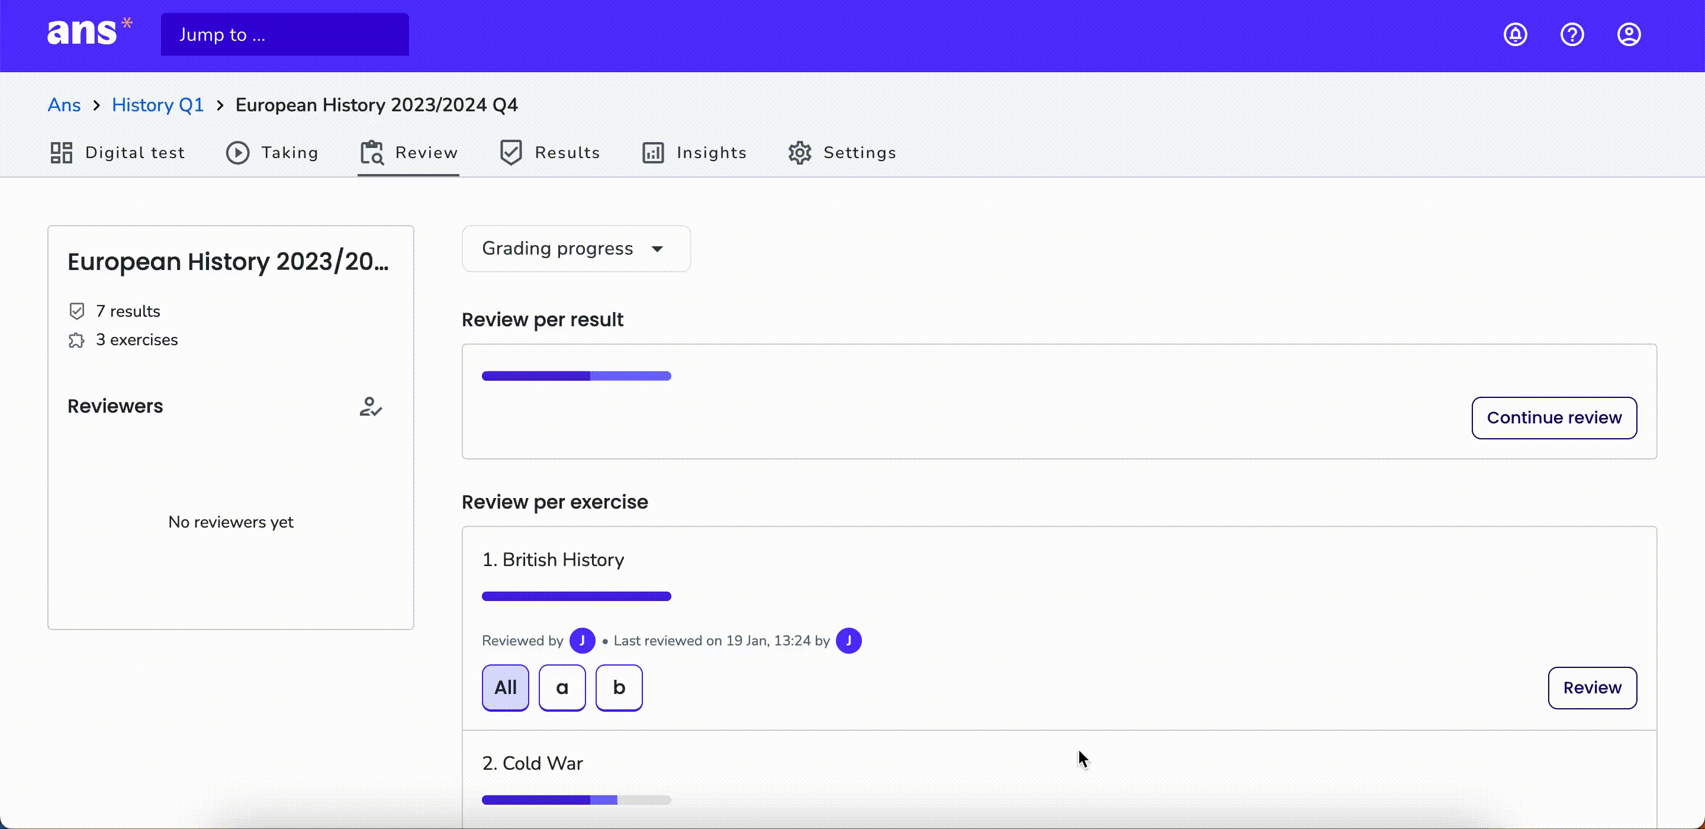Image resolution: width=1705 pixels, height=829 pixels.
Task: Click into the Jump to search field
Action: tap(285, 34)
